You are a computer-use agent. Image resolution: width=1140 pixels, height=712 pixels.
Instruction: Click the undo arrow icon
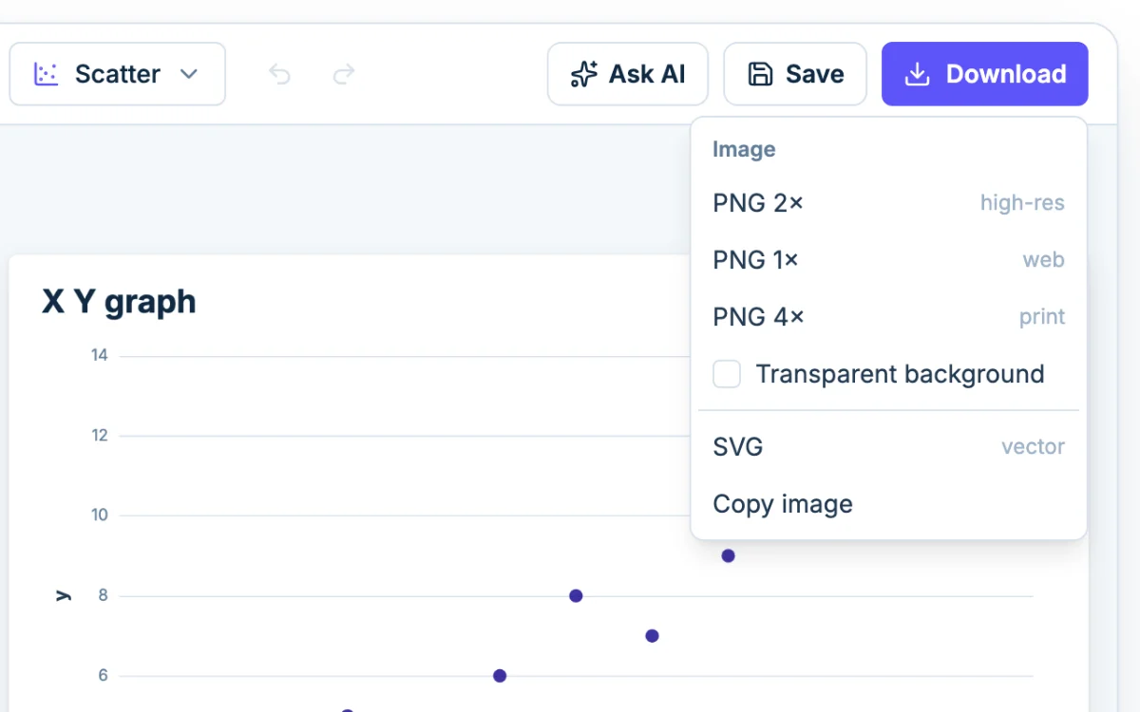(279, 74)
